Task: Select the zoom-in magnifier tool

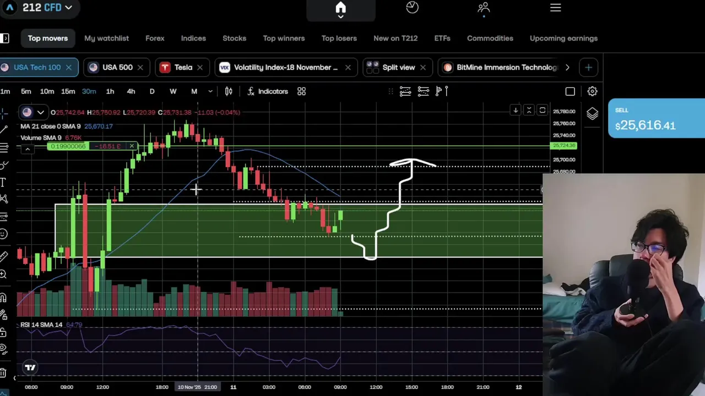Action: pos(3,274)
